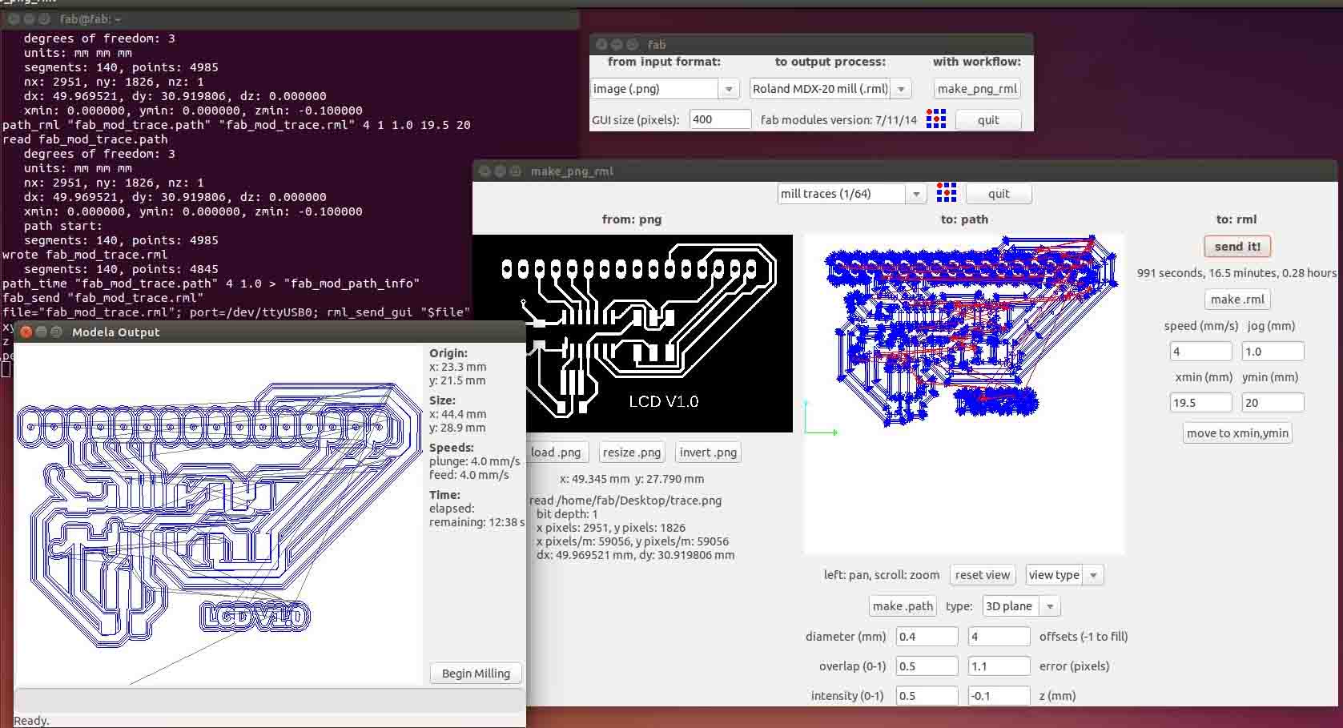Click the intensity (0-1) field
Image resolution: width=1343 pixels, height=728 pixels.
[x=927, y=696]
